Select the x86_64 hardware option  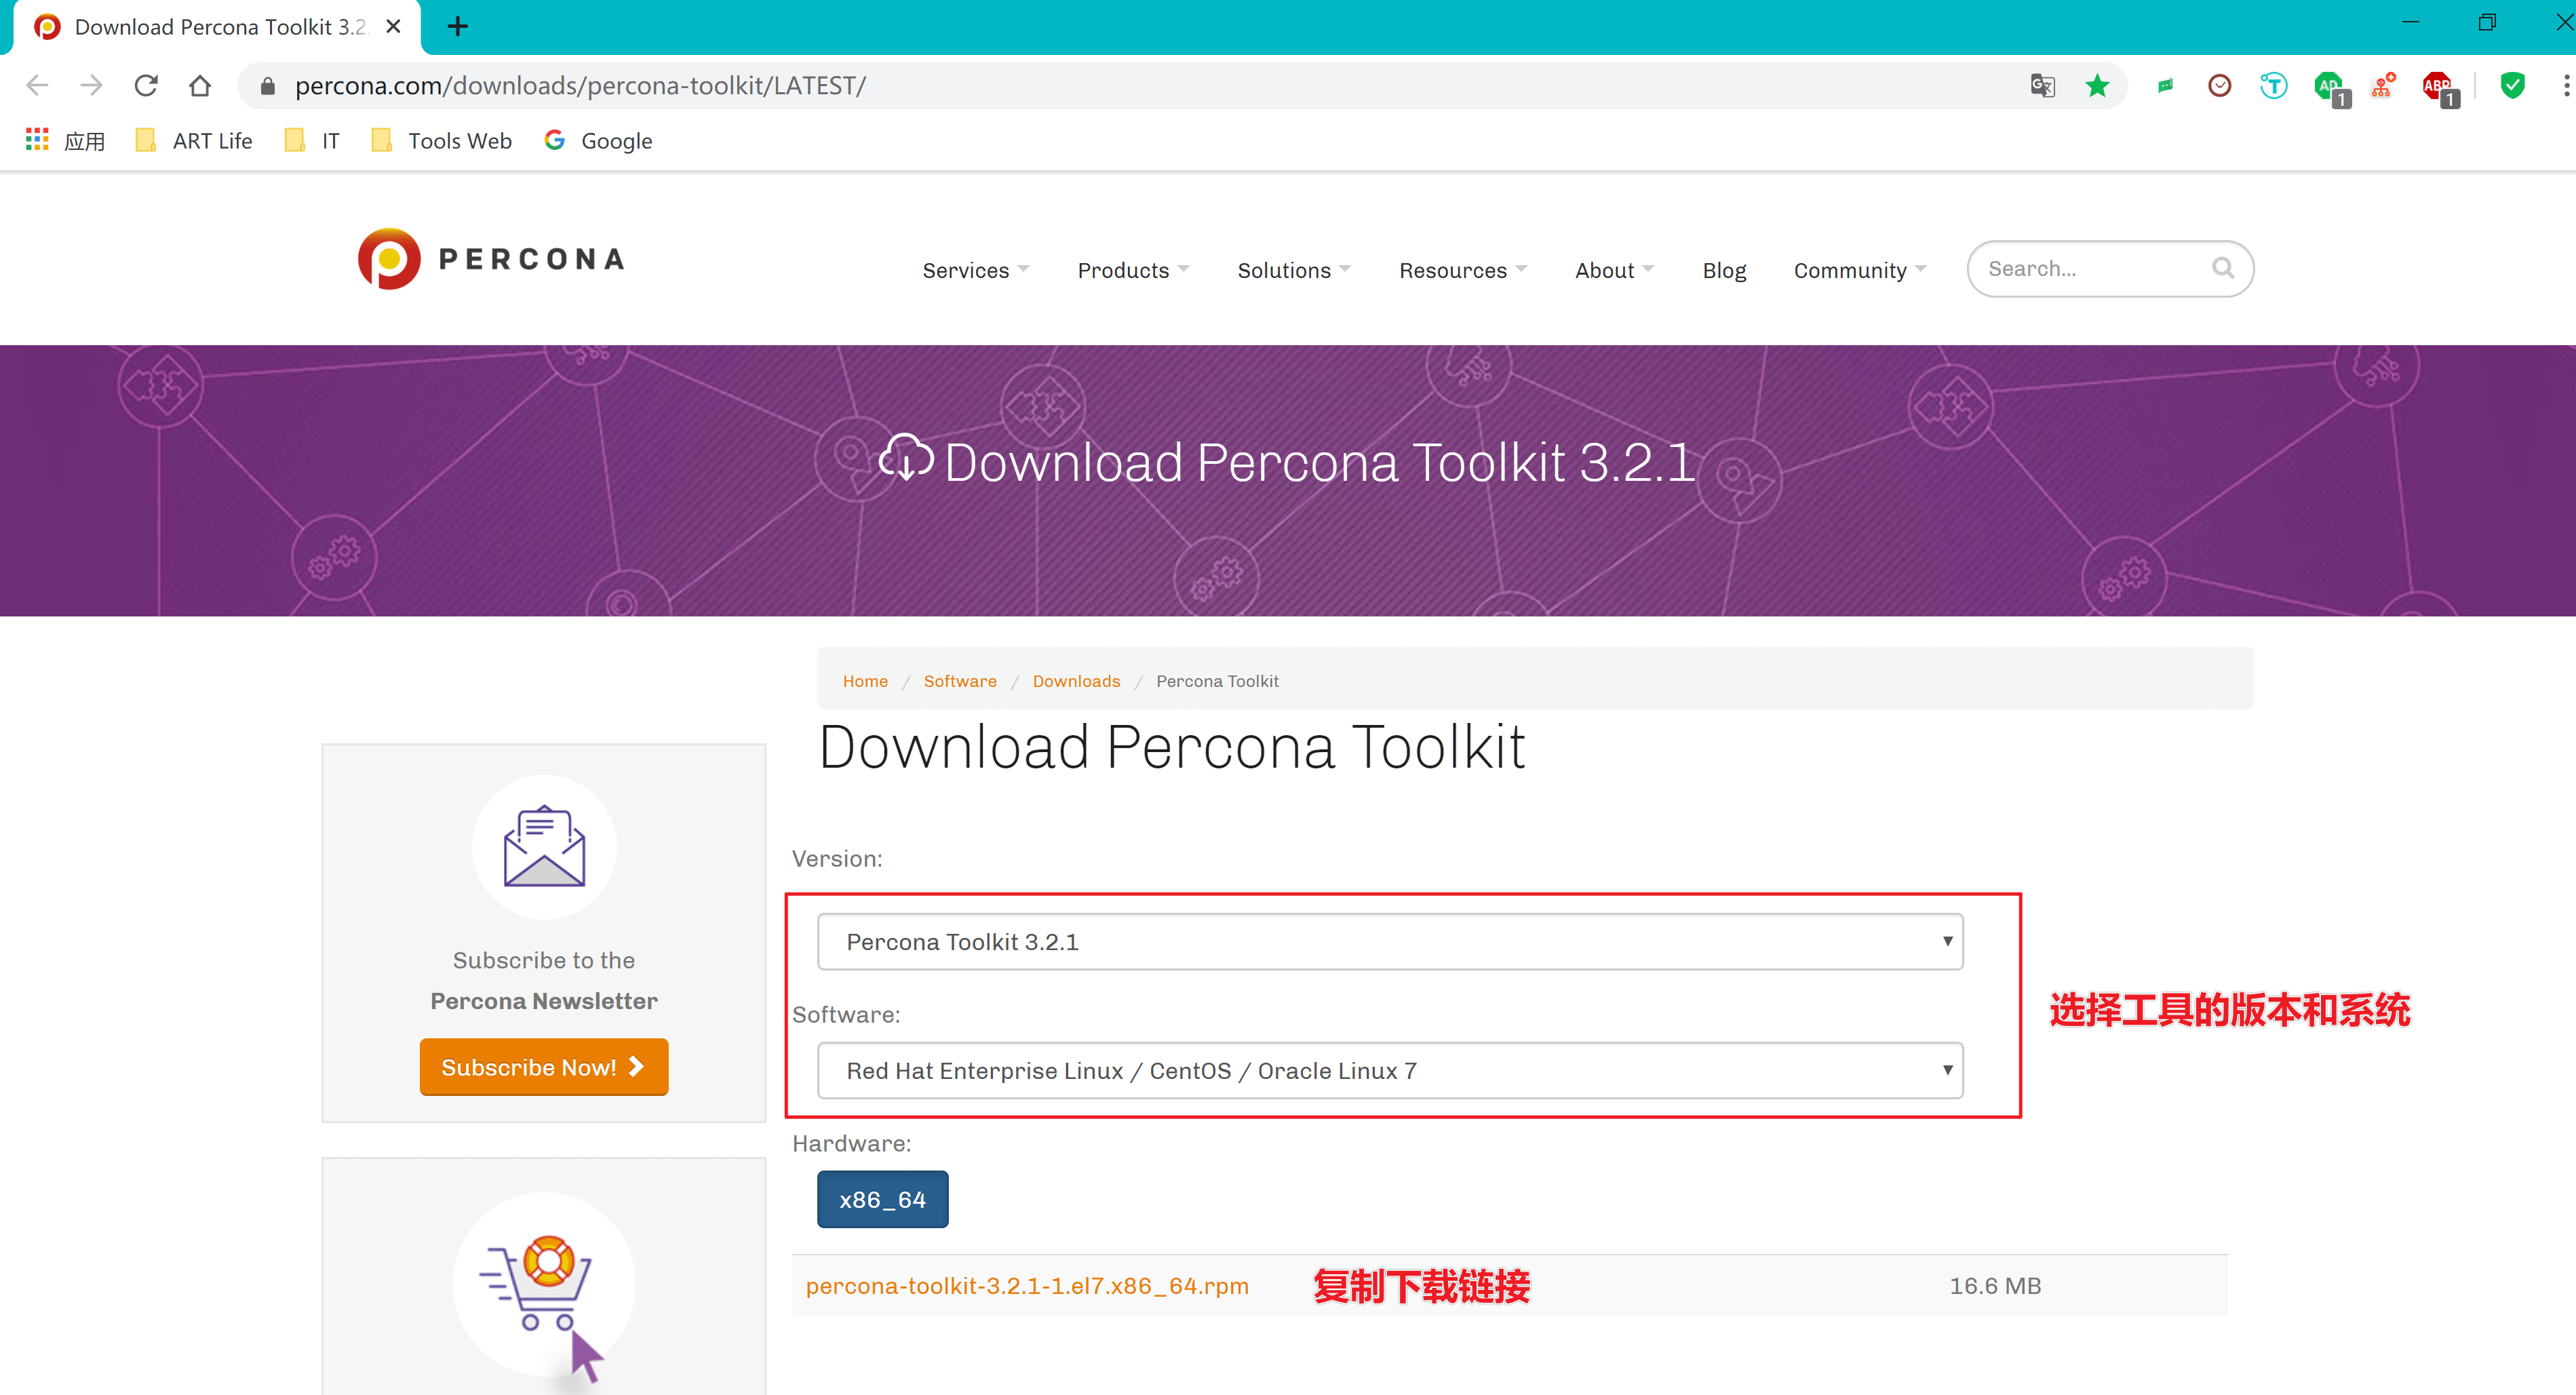tap(882, 1199)
